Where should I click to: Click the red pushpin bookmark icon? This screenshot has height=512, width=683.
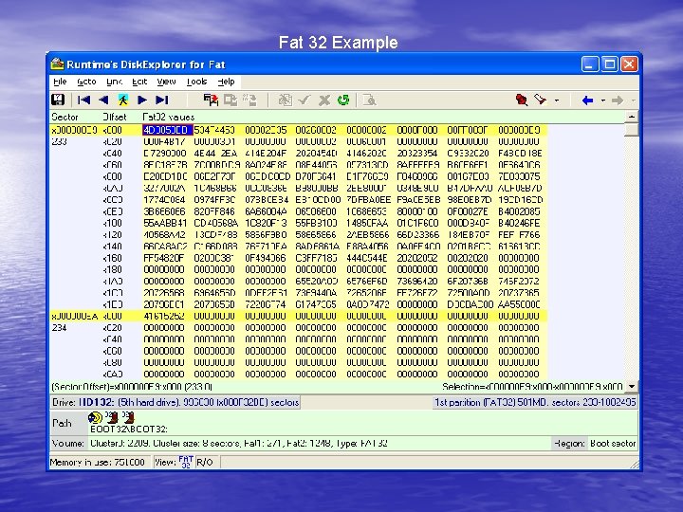point(522,101)
